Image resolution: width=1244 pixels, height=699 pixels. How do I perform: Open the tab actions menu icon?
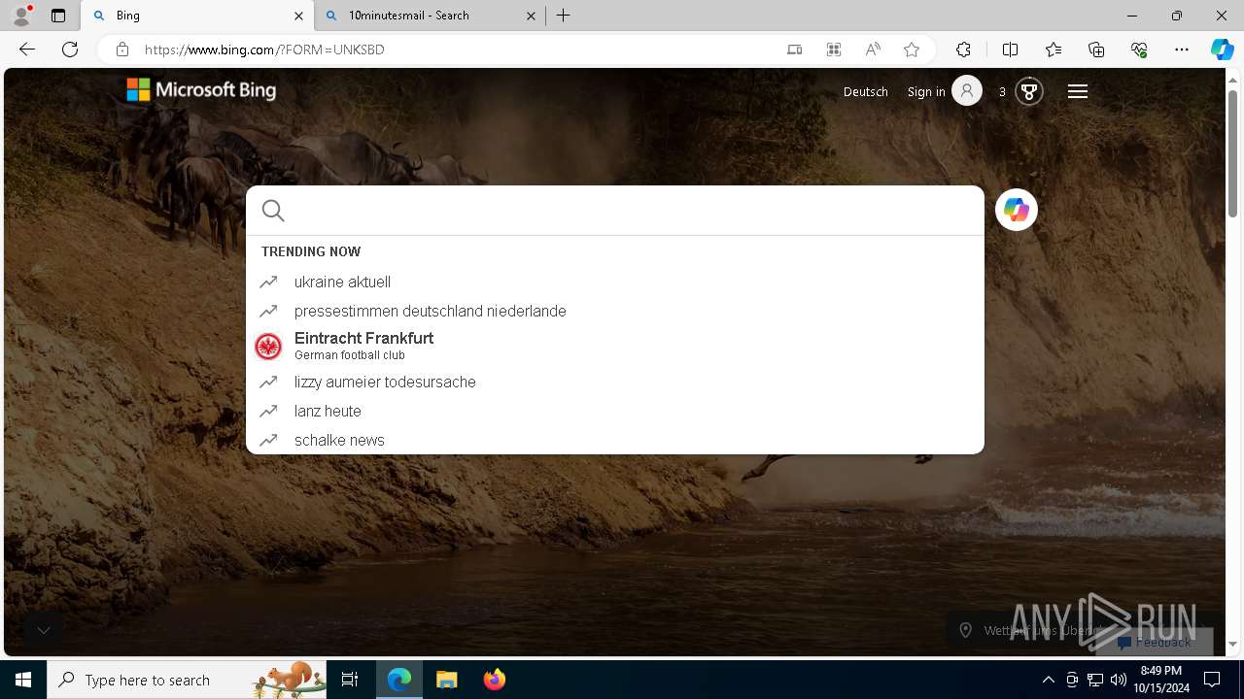click(x=58, y=16)
